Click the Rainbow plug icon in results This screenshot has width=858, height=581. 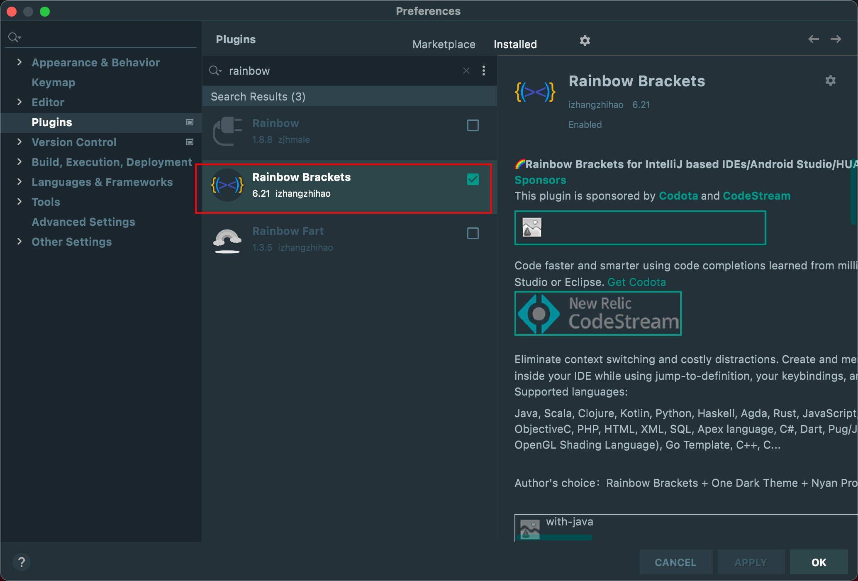[227, 131]
